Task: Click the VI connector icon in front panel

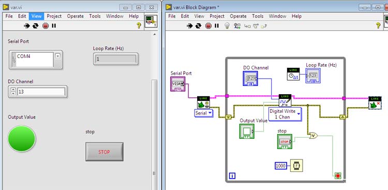Action: [151, 21]
